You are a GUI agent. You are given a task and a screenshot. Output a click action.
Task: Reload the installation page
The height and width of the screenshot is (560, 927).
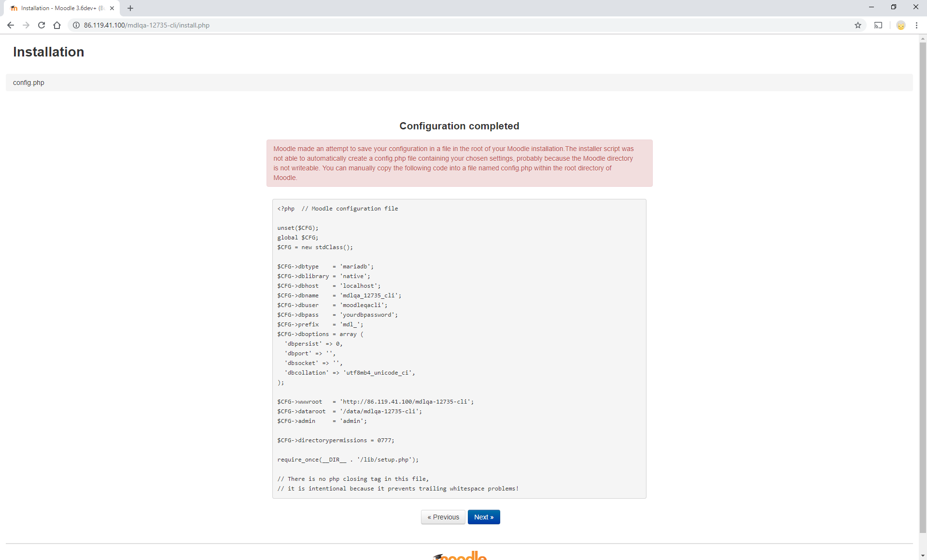tap(42, 25)
